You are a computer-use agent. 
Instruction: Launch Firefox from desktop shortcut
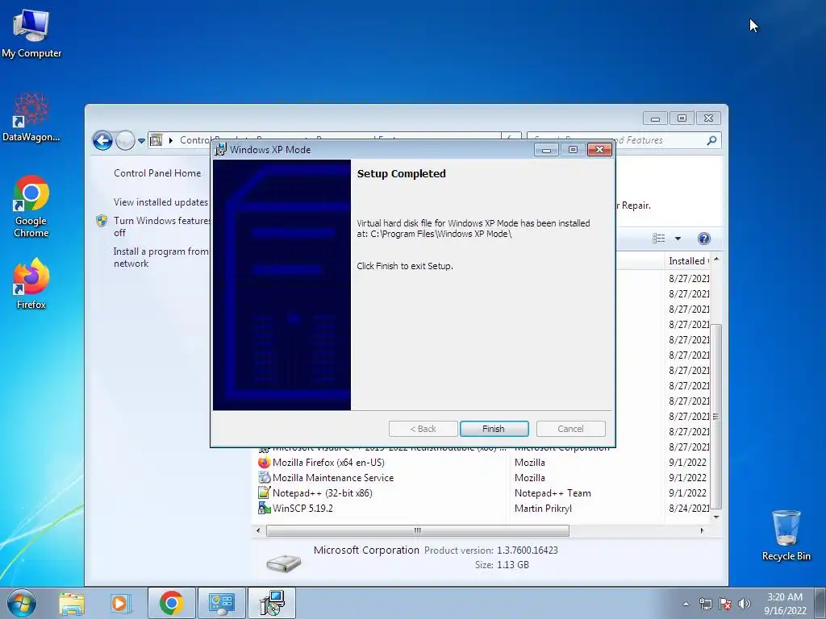[31, 283]
